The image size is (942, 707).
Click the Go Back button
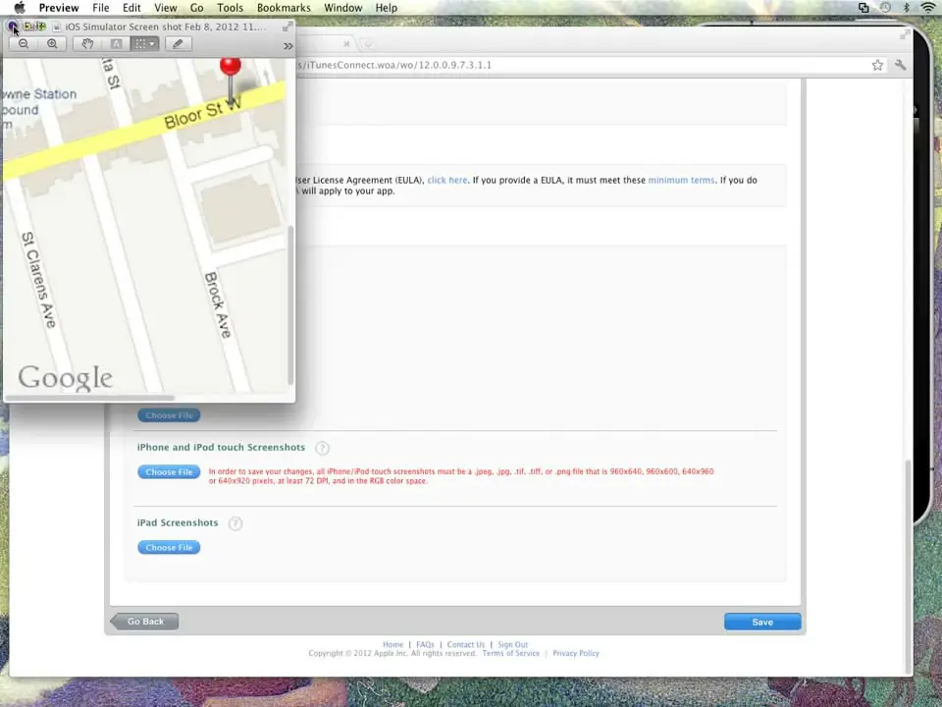(144, 622)
